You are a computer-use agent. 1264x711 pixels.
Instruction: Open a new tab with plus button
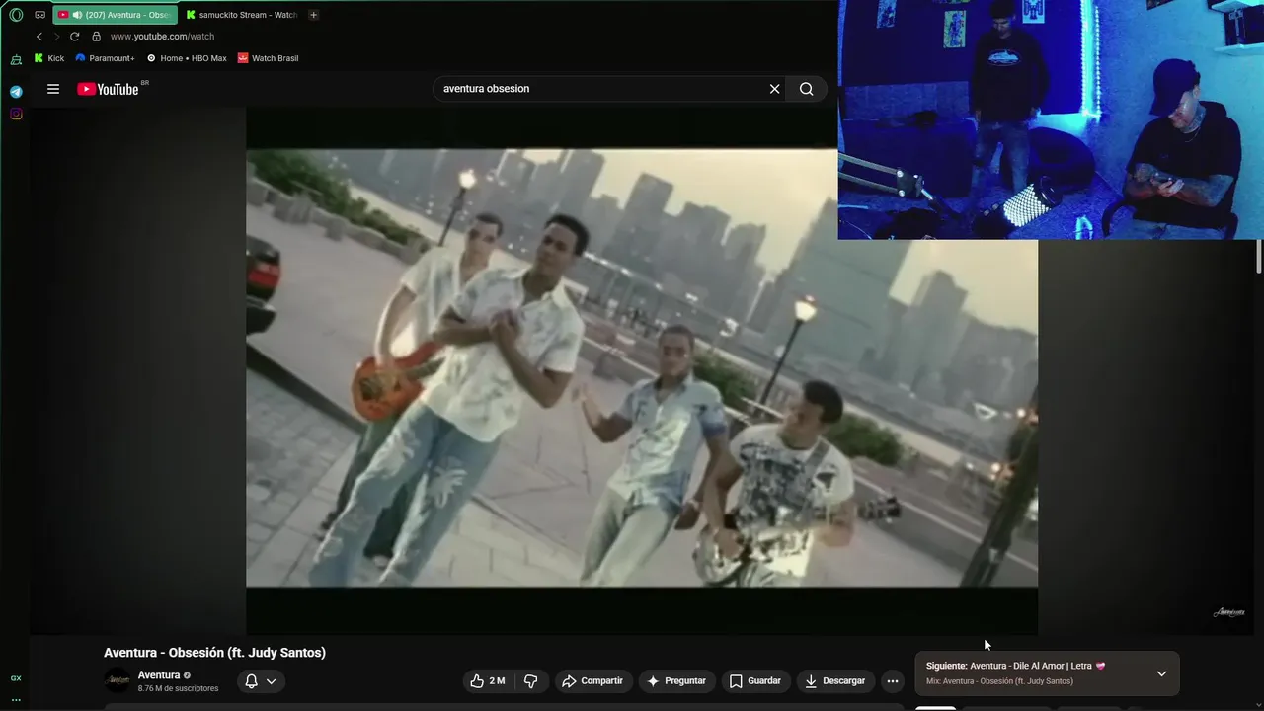point(313,15)
